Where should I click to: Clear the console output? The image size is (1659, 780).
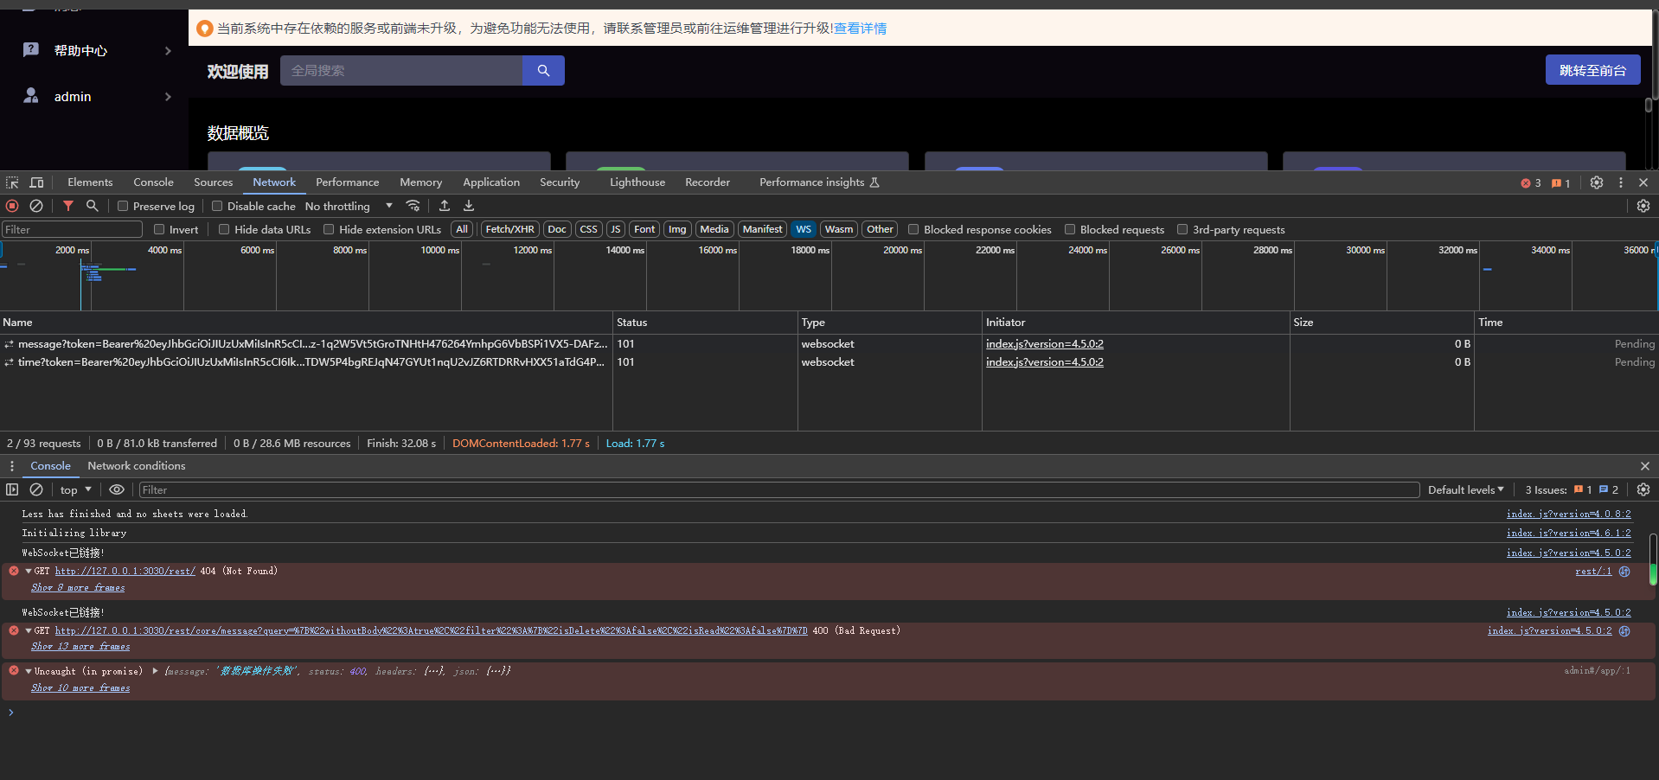click(36, 489)
